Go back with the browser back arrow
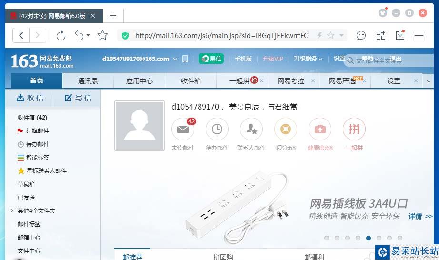 pos(21,36)
